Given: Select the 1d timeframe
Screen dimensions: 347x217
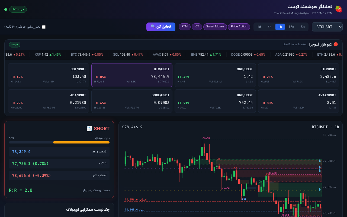Looking at the screenshot, I should pyautogui.click(x=259, y=27).
